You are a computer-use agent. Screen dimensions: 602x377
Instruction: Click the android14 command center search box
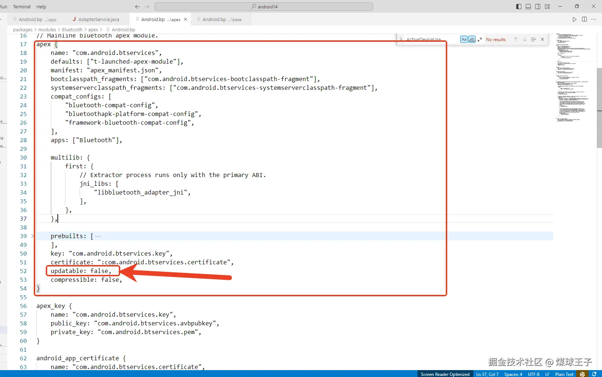(x=264, y=7)
